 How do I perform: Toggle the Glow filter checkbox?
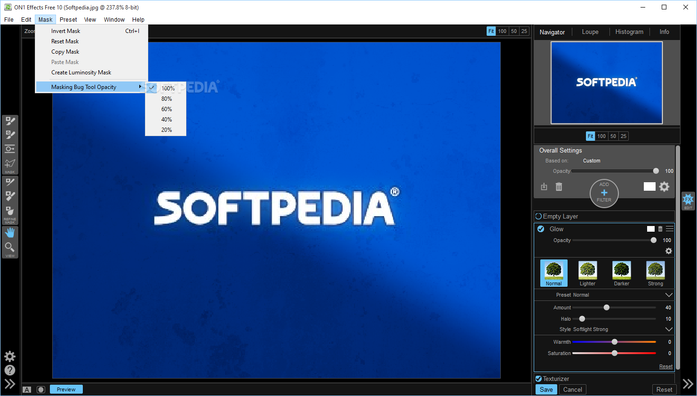541,229
